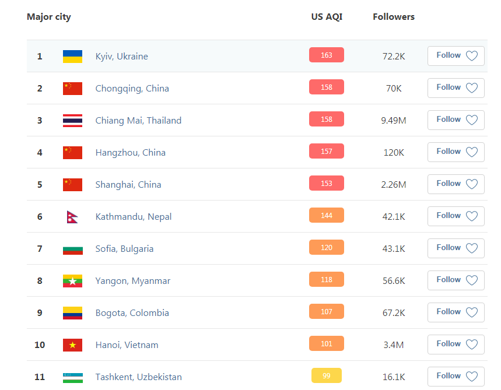The height and width of the screenshot is (390, 501).
Task: Click the Vietnam flag icon
Action: coord(72,345)
